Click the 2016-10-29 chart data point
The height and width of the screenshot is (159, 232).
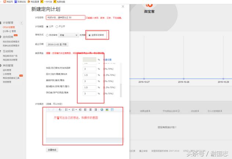click(223, 79)
